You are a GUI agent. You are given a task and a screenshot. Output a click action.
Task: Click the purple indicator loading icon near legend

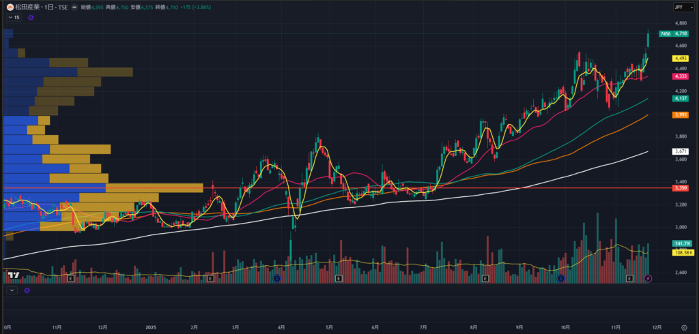(x=31, y=17)
